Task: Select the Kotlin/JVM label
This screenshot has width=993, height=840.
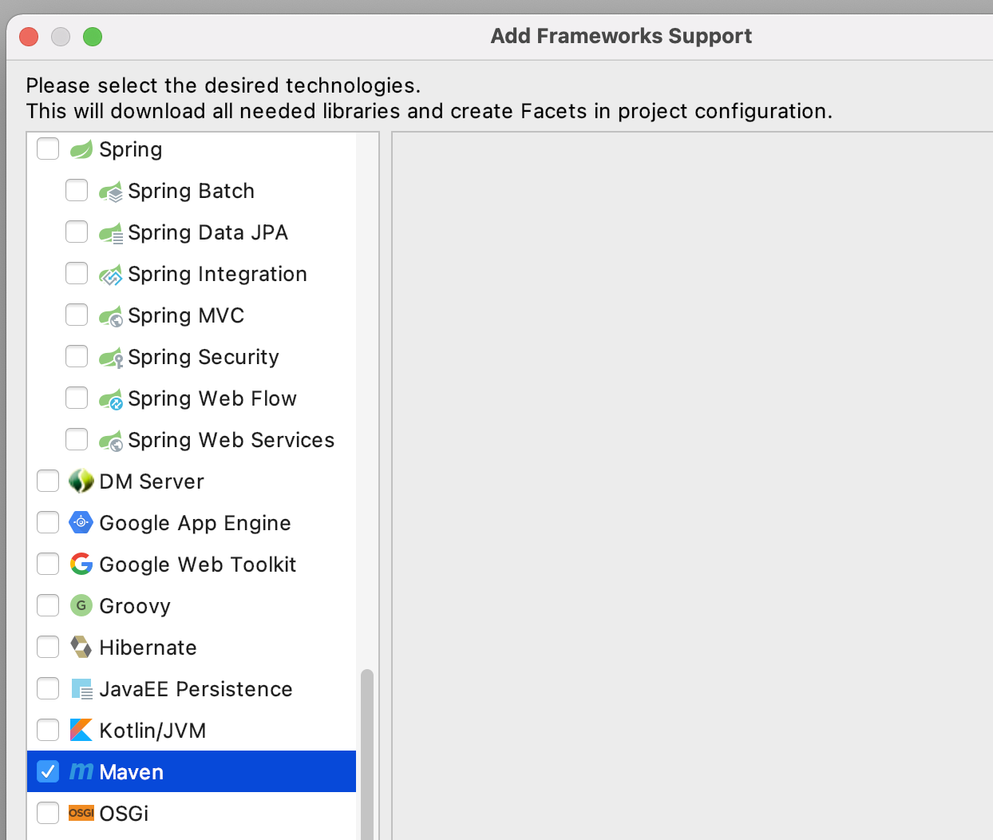Action: click(153, 731)
